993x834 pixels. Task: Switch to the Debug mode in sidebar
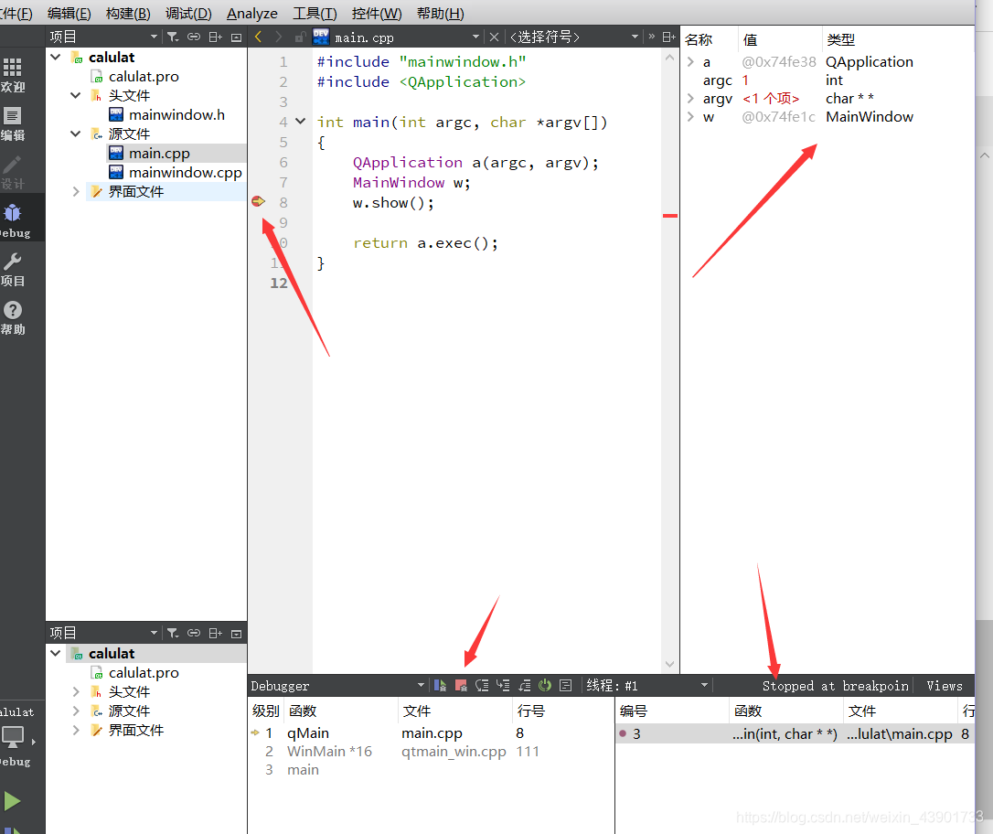coord(13,220)
